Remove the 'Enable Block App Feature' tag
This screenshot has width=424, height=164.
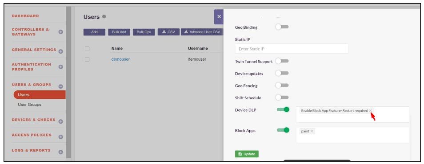click(x=371, y=111)
